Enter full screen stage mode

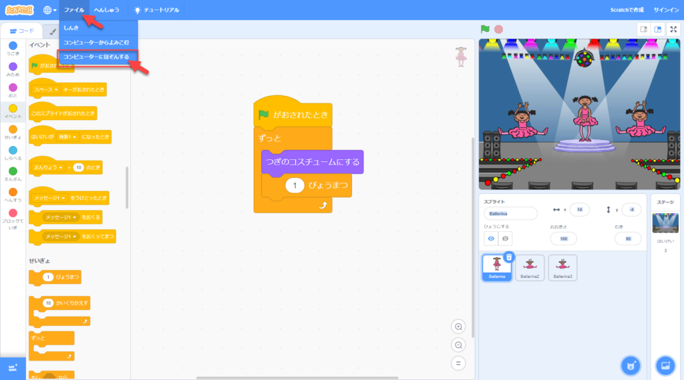673,29
